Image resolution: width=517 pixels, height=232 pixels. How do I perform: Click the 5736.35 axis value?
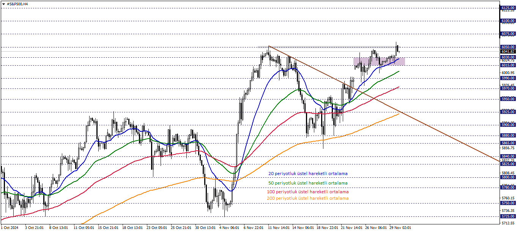508,211
